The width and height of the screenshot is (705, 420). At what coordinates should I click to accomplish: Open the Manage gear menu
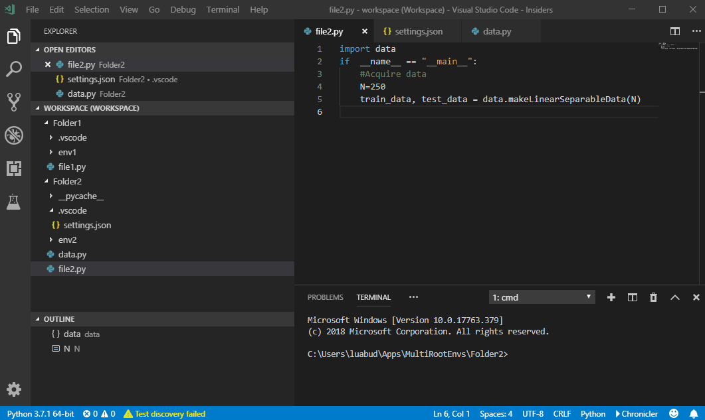pos(14,389)
